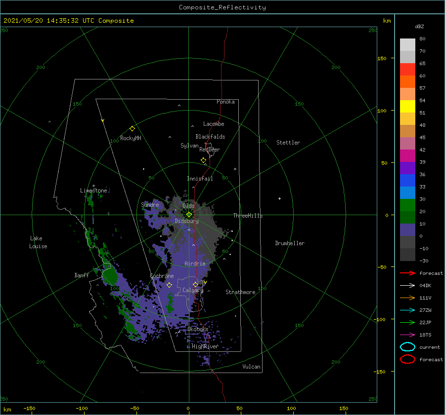Click the Lacombe city label
The width and height of the screenshot is (445, 415).
click(x=214, y=124)
